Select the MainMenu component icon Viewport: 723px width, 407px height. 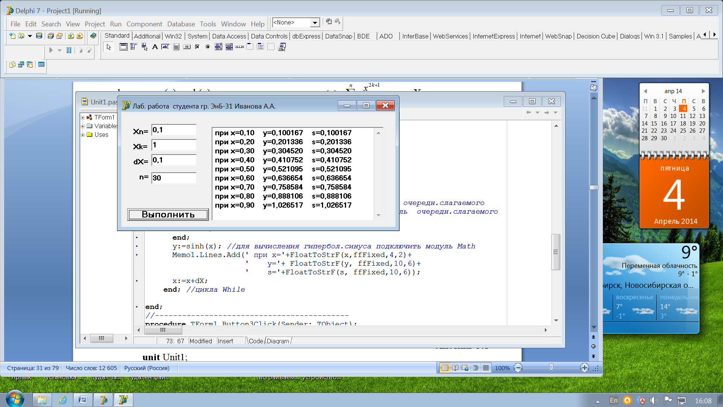134,47
